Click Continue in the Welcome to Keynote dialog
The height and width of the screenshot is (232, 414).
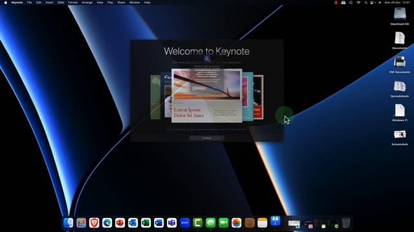tap(207, 138)
